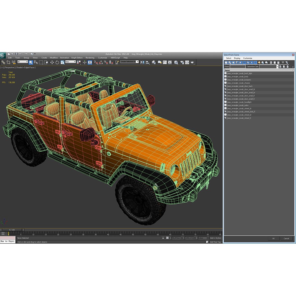Activate the Select Object tool
The image size is (296, 296).
click(31, 62)
